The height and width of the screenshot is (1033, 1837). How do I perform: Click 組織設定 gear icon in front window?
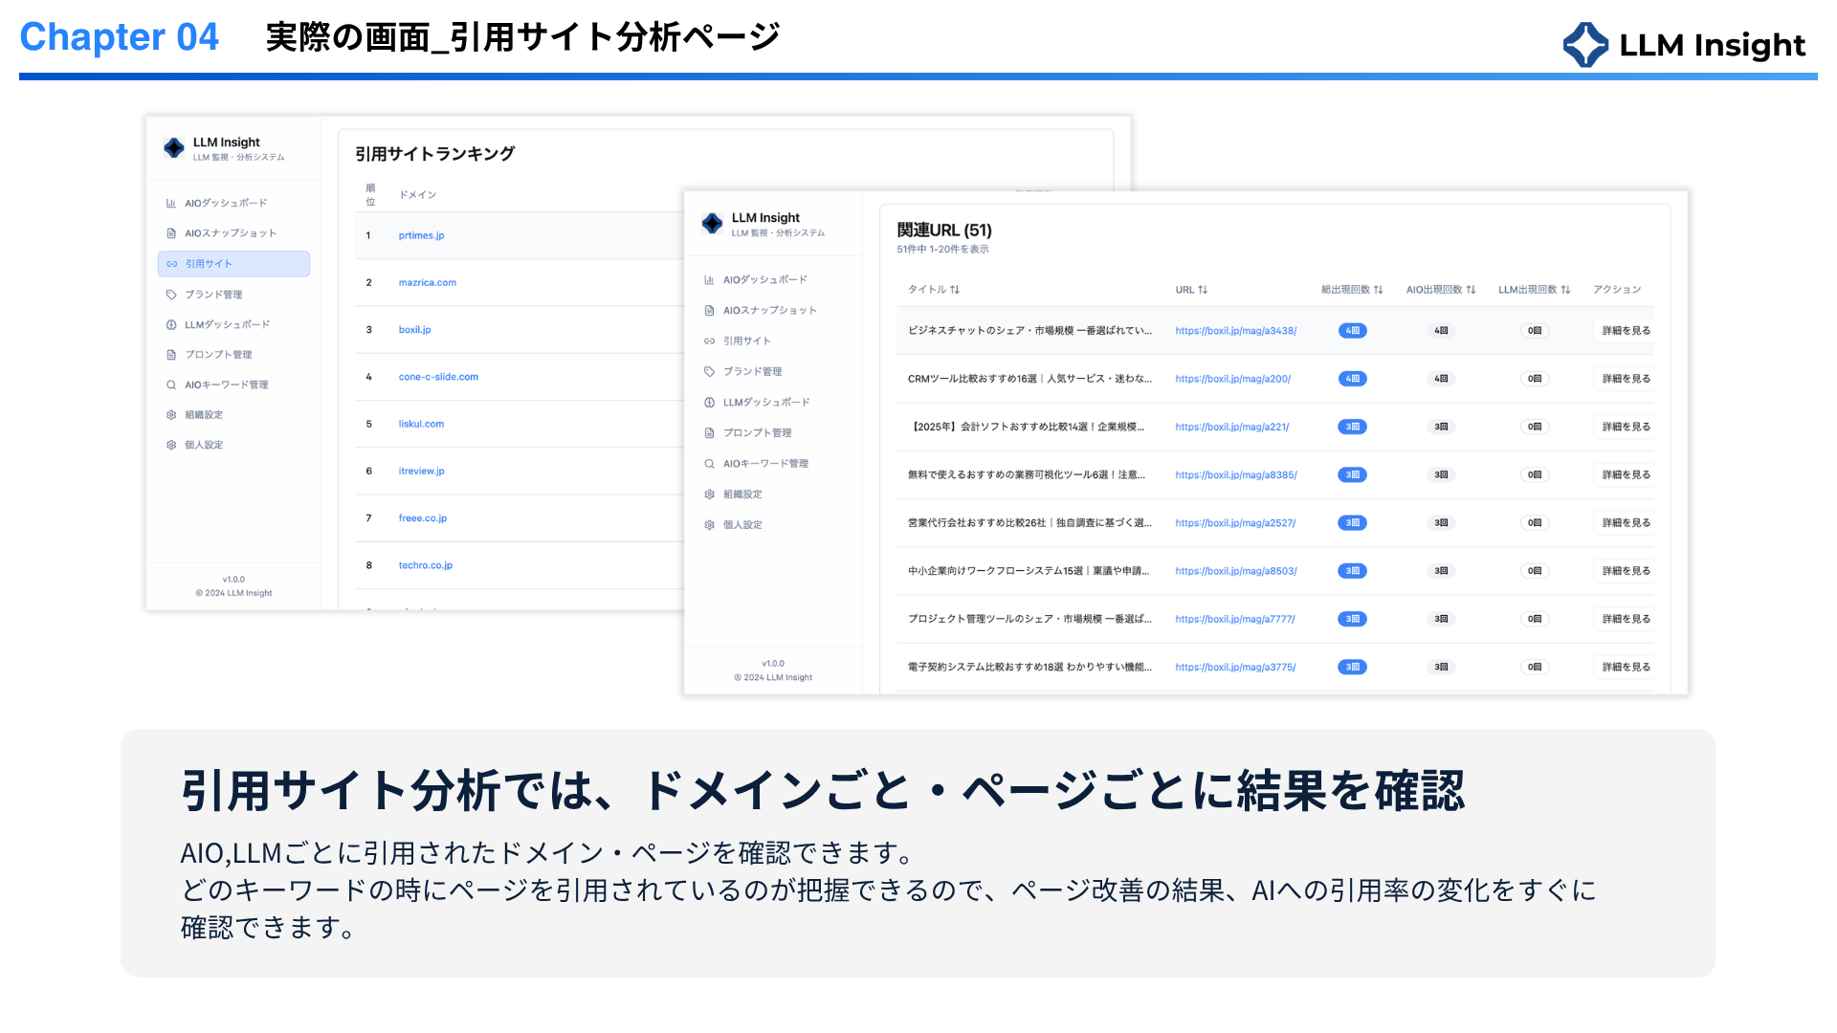tap(709, 495)
